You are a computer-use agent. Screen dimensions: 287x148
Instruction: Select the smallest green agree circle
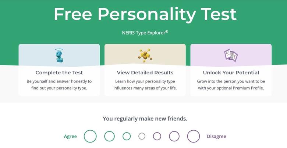point(127,136)
